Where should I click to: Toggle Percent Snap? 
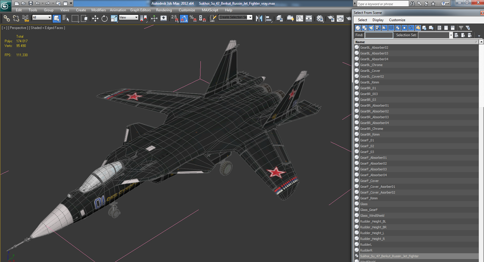193,18
